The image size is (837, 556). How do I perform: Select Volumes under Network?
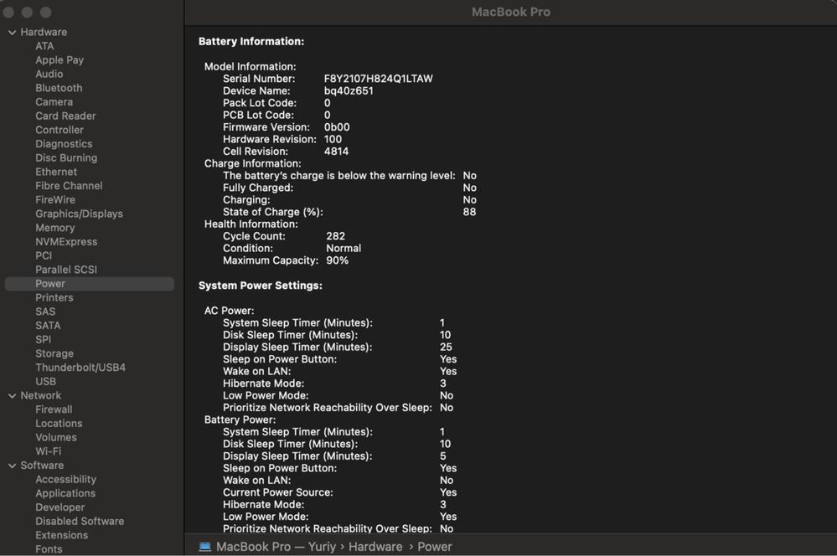[56, 437]
